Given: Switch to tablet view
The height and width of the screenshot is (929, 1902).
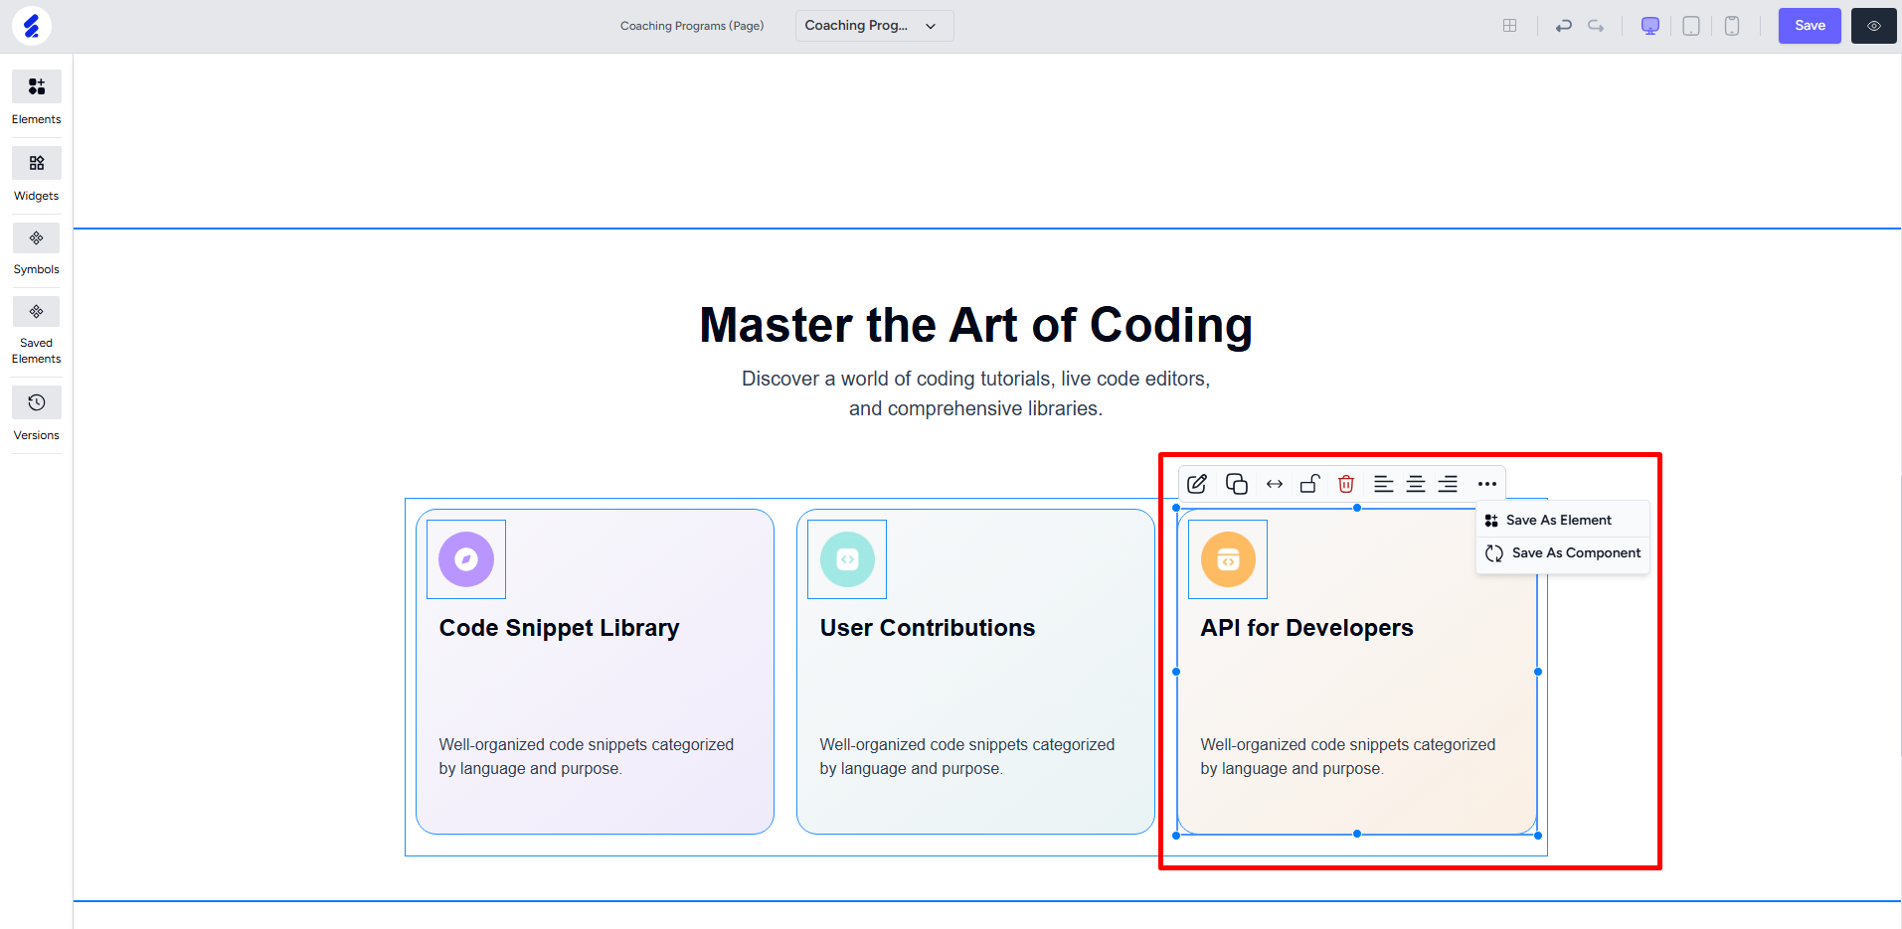Looking at the screenshot, I should point(1691,26).
